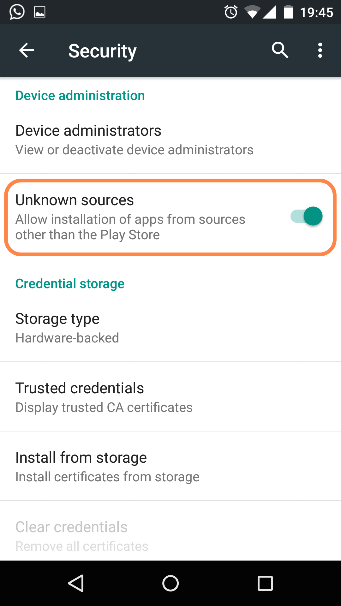The image size is (341, 606).
Task: Tap the battery status icon
Action: click(288, 12)
